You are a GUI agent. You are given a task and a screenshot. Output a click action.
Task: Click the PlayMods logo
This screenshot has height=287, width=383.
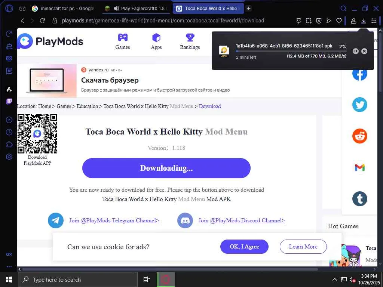click(x=50, y=41)
